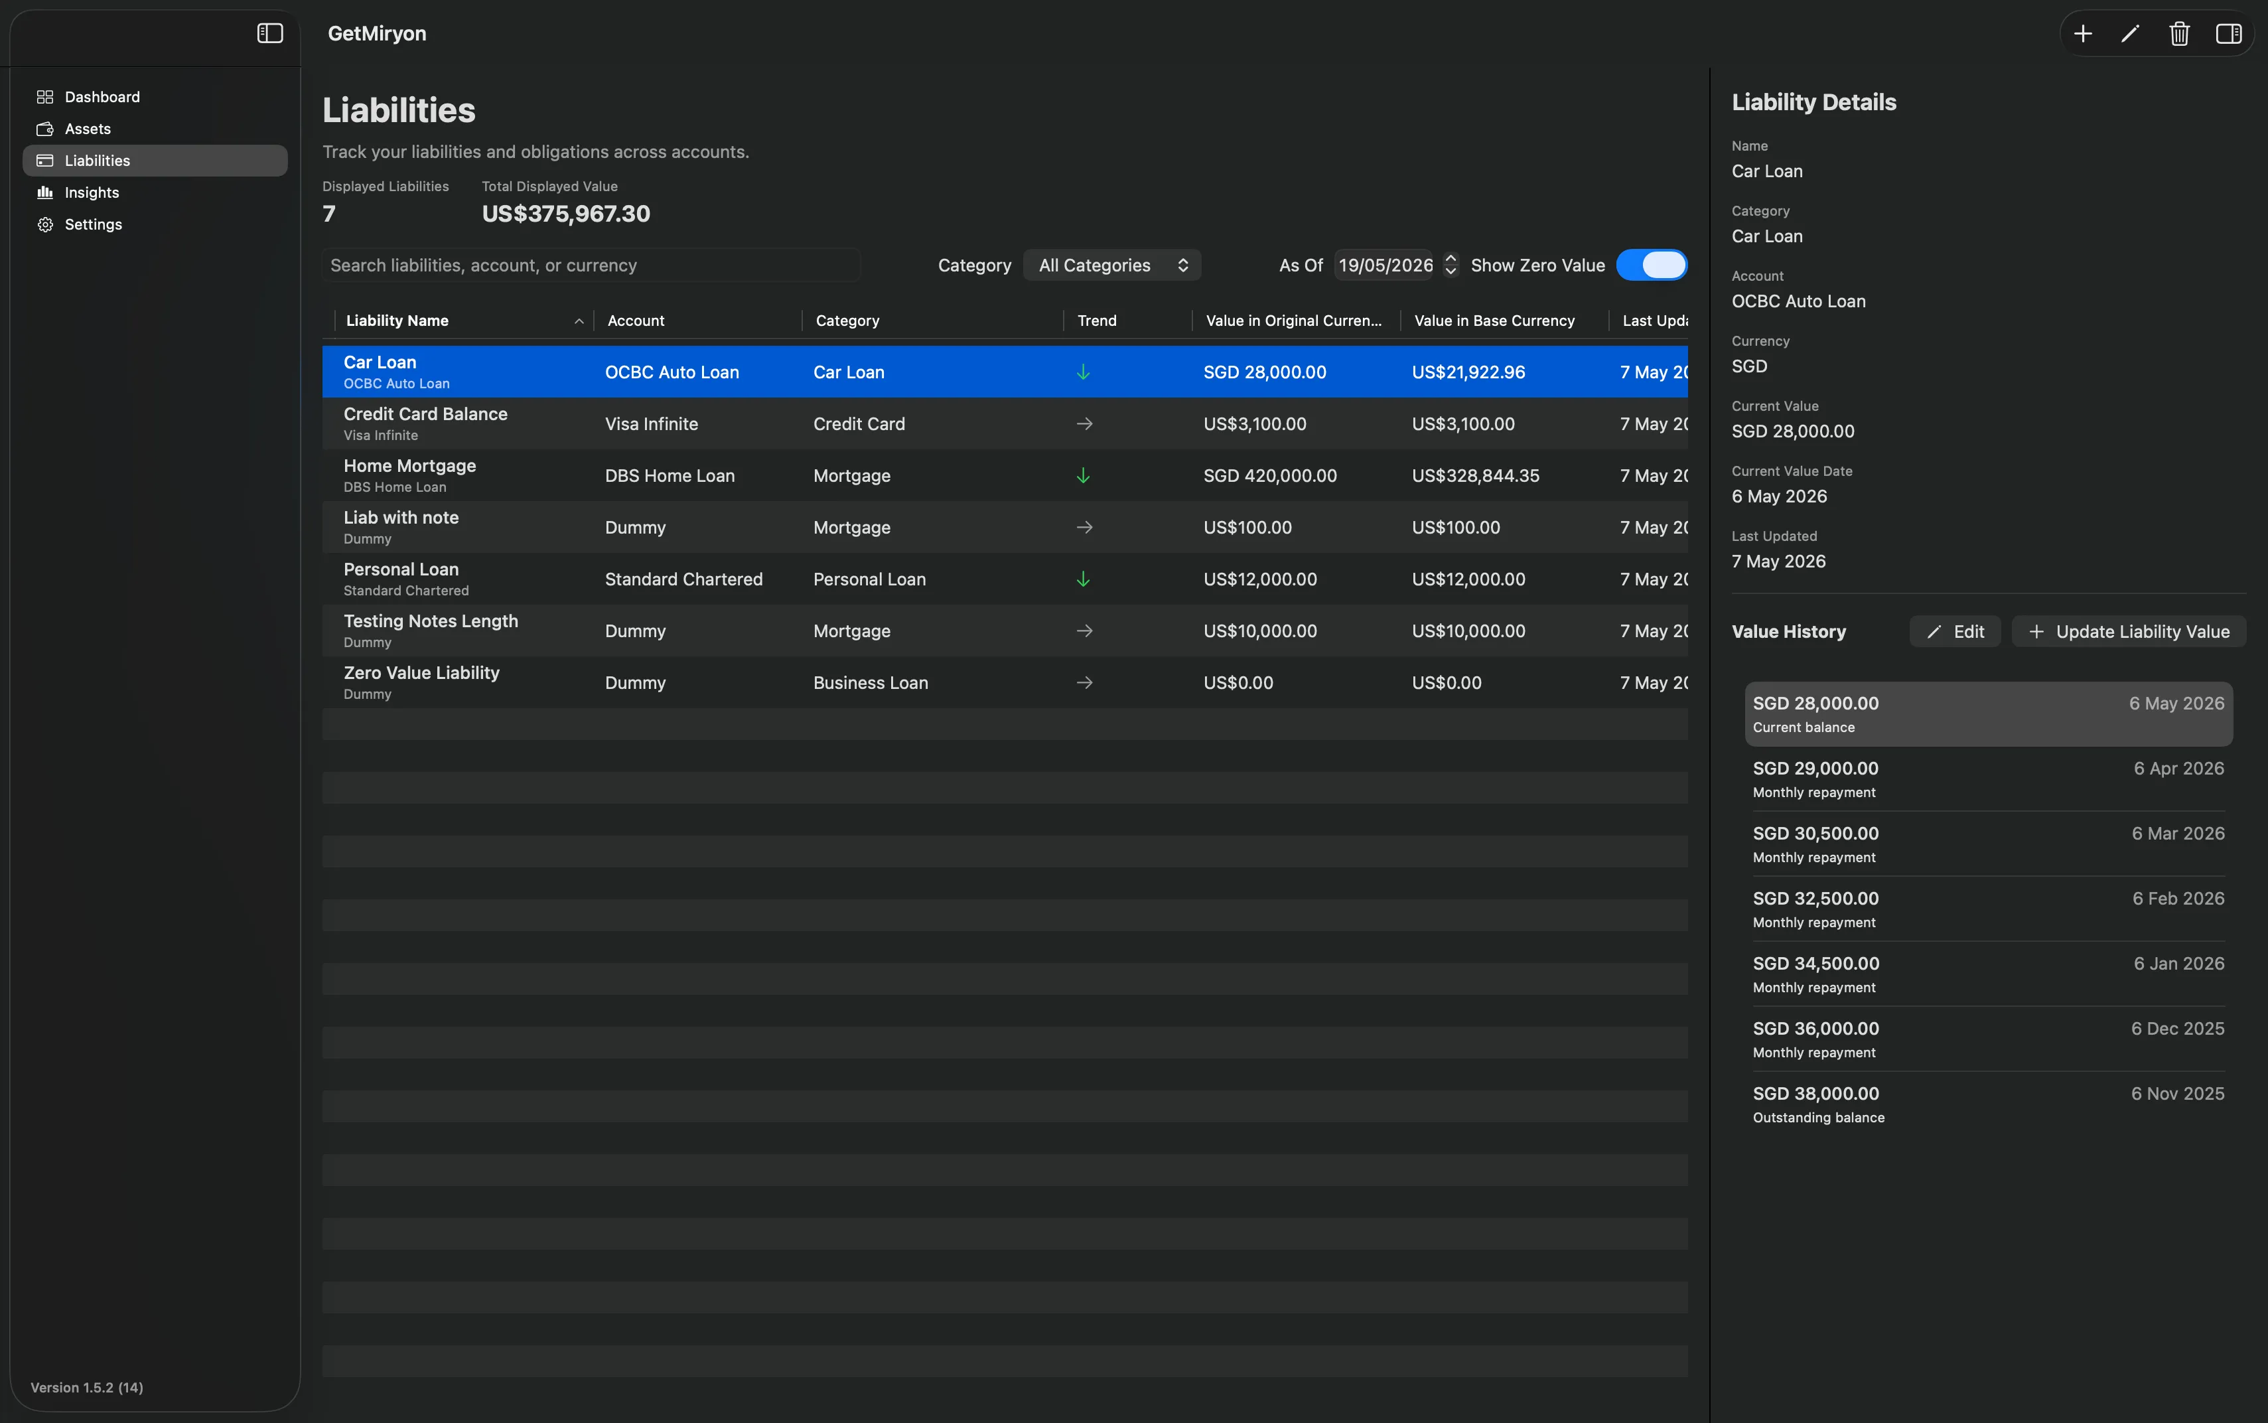2268x1423 pixels.
Task: Select the Car Loan row name
Action: pos(380,362)
